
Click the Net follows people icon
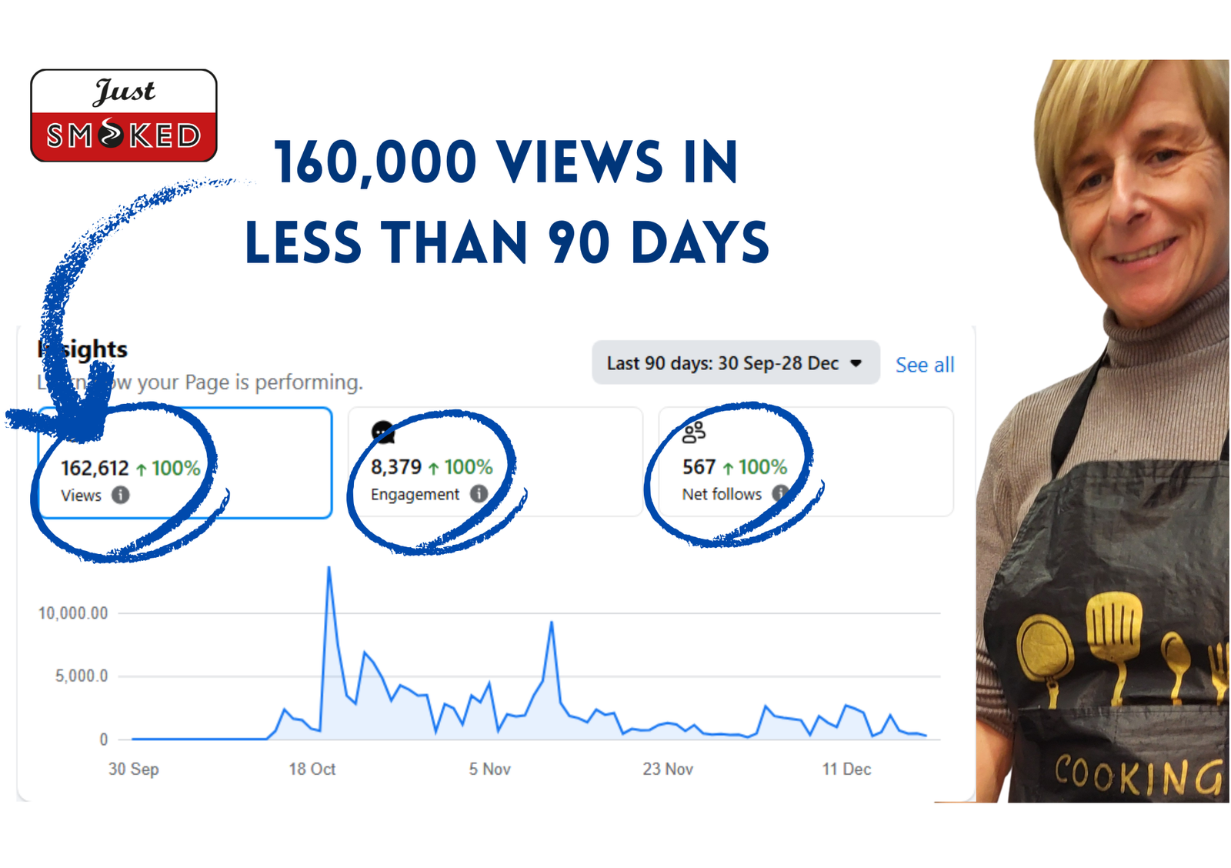(x=693, y=432)
